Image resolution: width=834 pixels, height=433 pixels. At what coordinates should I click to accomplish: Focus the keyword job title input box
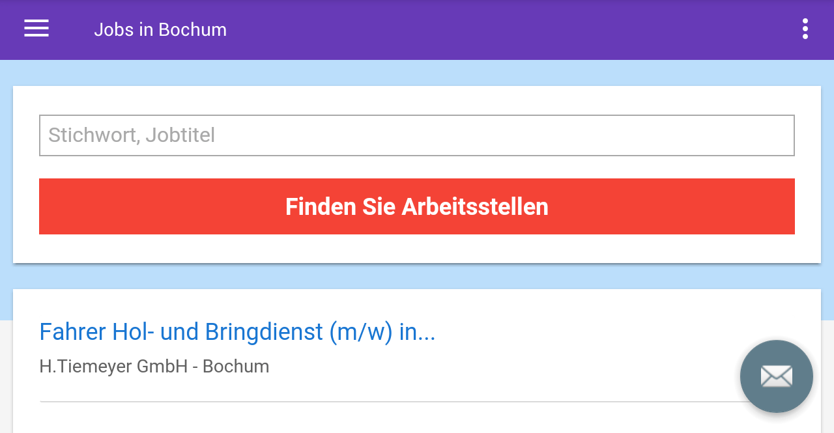(x=417, y=135)
